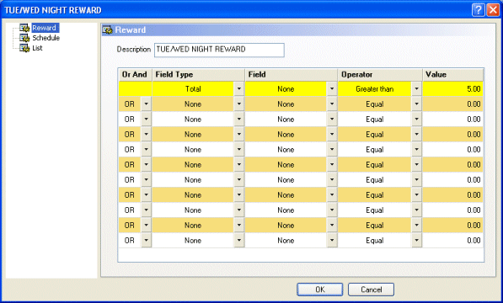Click the Or And column header
The height and width of the screenshot is (303, 503).
[135, 75]
